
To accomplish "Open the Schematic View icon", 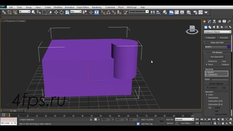I will [182, 12].
